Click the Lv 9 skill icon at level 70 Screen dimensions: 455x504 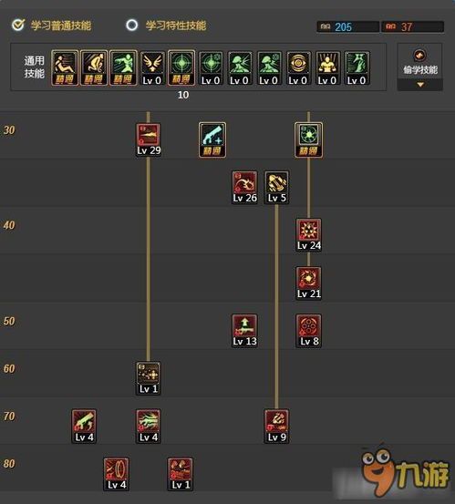(x=276, y=427)
